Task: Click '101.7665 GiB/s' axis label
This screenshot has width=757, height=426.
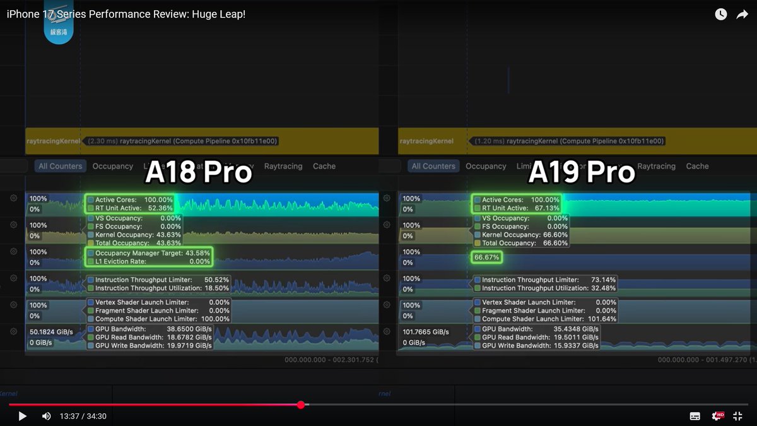Action: (426, 331)
